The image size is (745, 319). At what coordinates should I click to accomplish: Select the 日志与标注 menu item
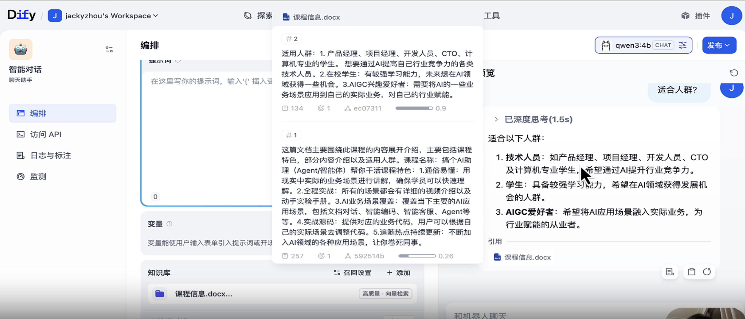tap(51, 155)
